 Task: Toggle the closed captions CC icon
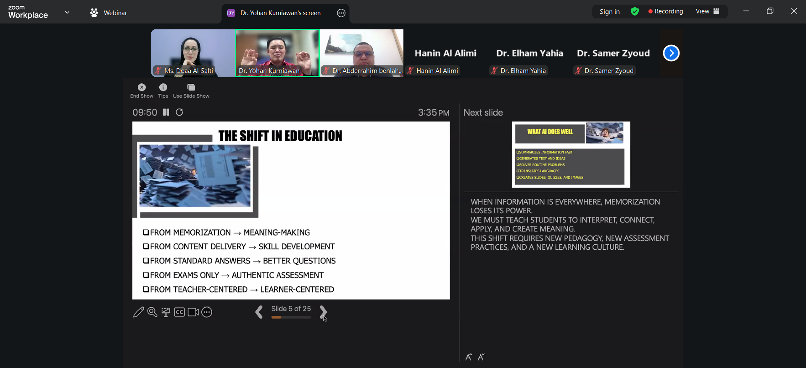(x=179, y=312)
